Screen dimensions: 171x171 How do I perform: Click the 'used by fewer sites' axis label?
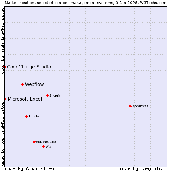coord(29,169)
